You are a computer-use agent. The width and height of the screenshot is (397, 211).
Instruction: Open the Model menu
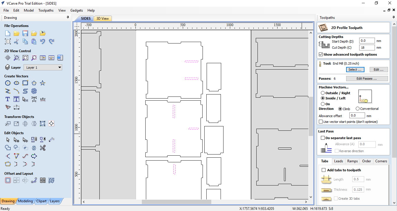29,10
